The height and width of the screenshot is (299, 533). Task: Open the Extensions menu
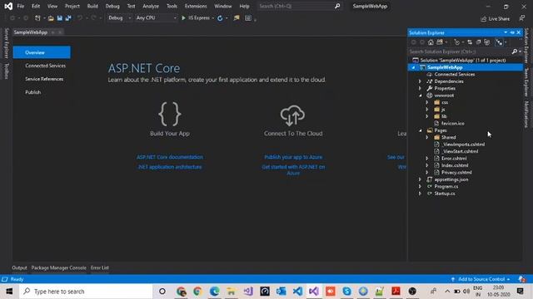(x=196, y=6)
